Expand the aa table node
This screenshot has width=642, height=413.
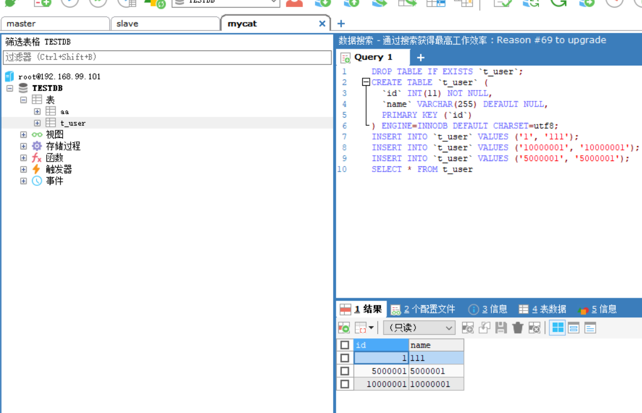pos(37,111)
